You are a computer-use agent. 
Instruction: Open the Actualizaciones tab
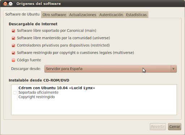coord(83,15)
